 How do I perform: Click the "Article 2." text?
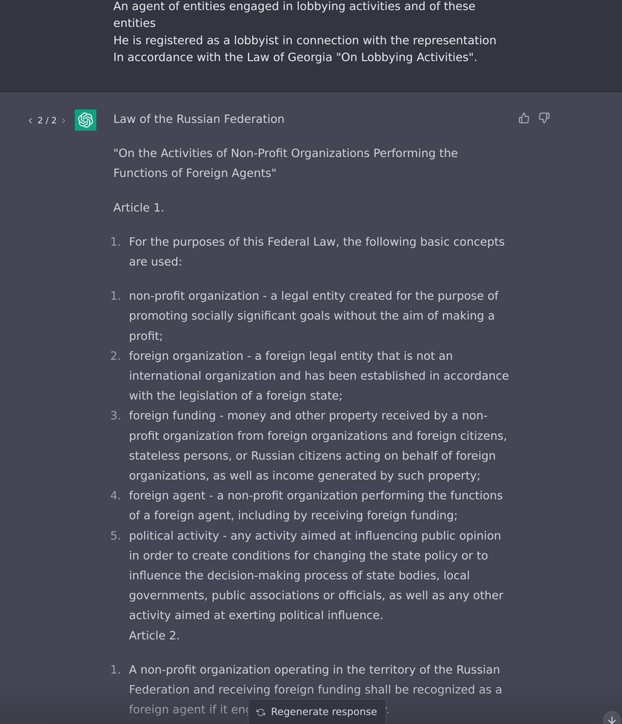click(x=154, y=635)
